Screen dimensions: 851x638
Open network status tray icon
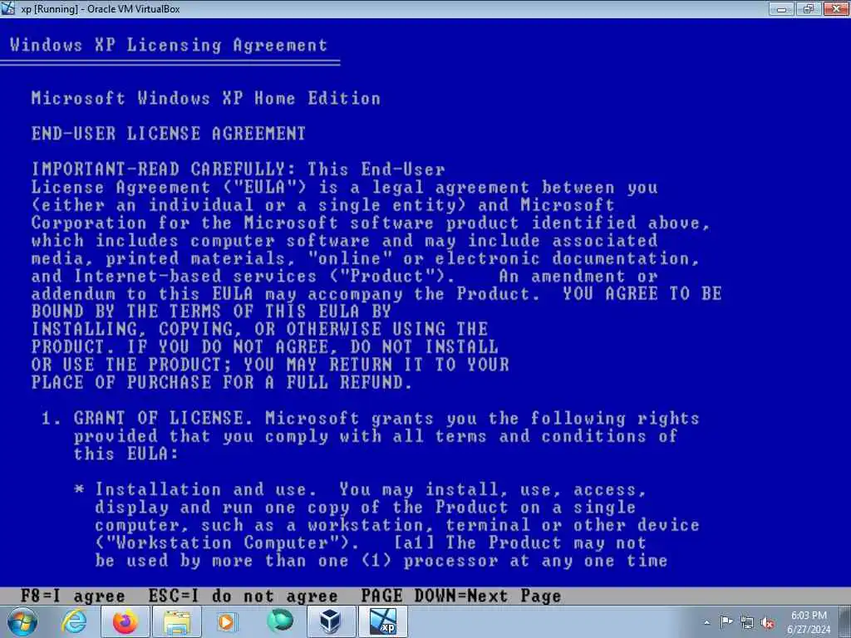point(747,623)
